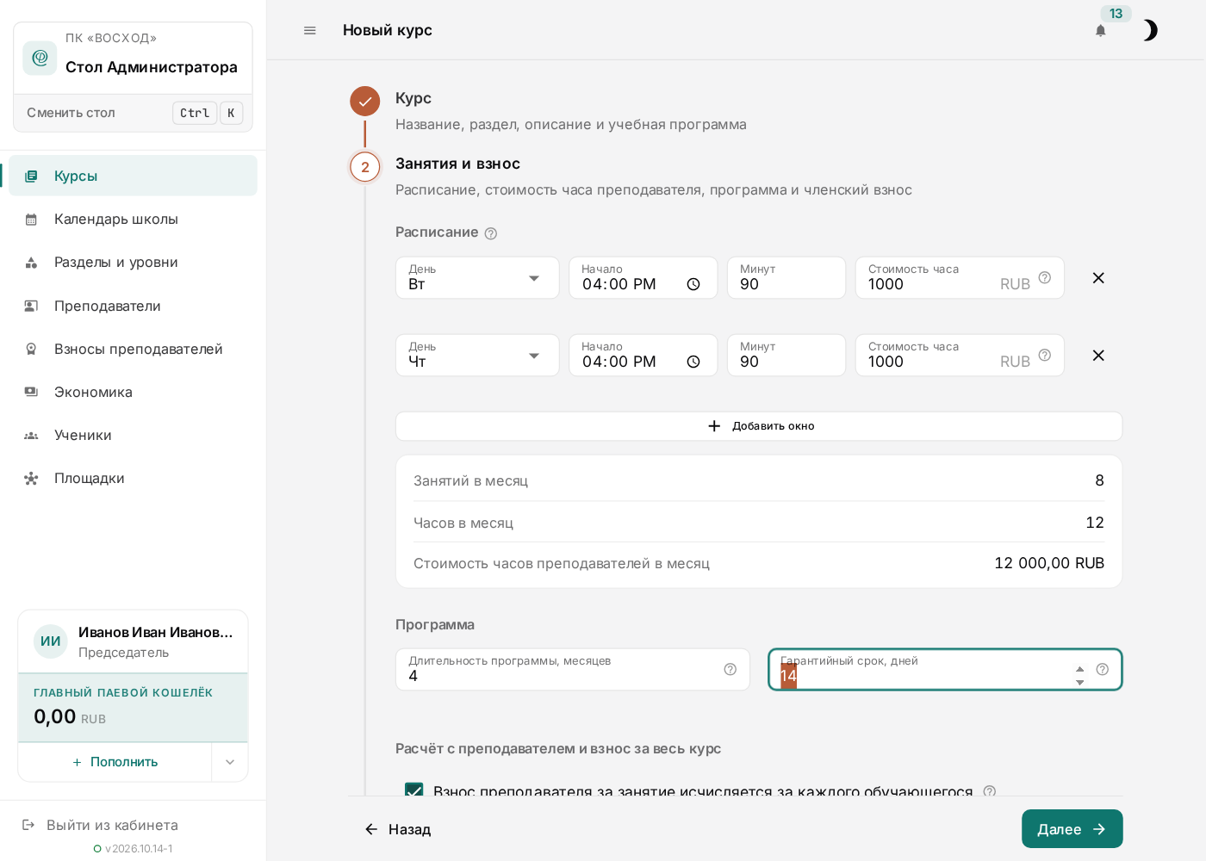
Task: Go back with Назад button
Action: (398, 829)
